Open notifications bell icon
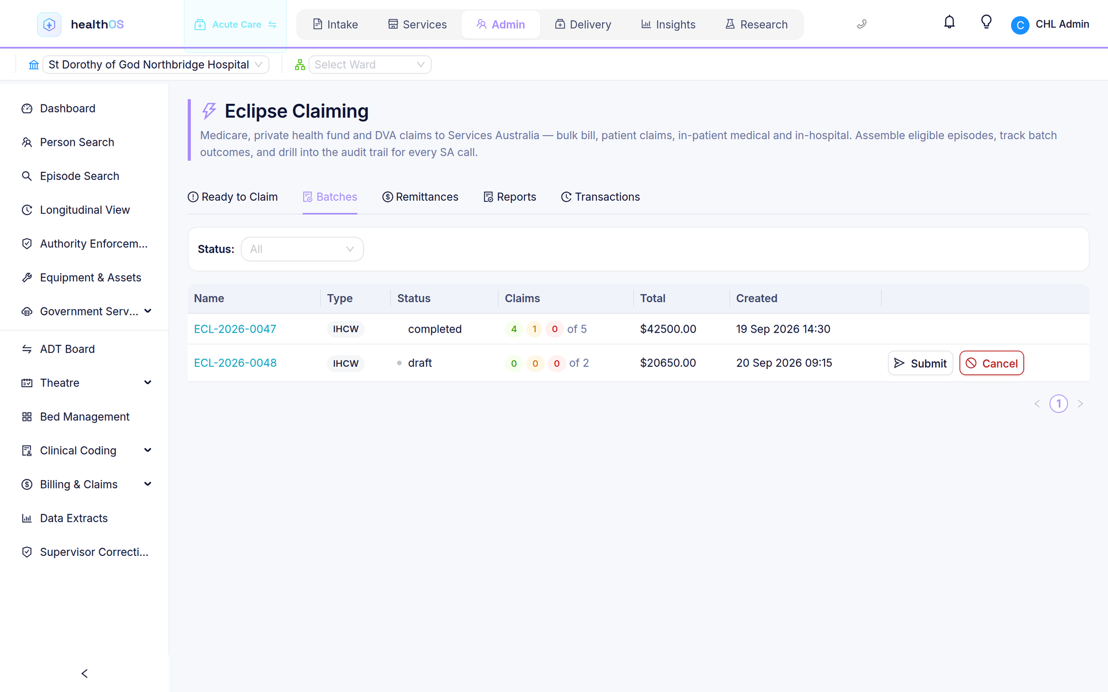1108x692 pixels. coord(949,22)
